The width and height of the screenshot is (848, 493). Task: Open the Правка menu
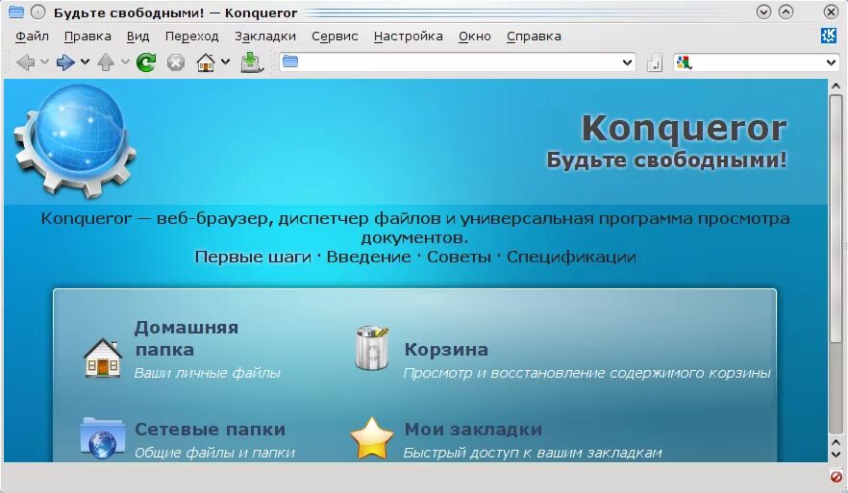[x=87, y=37]
